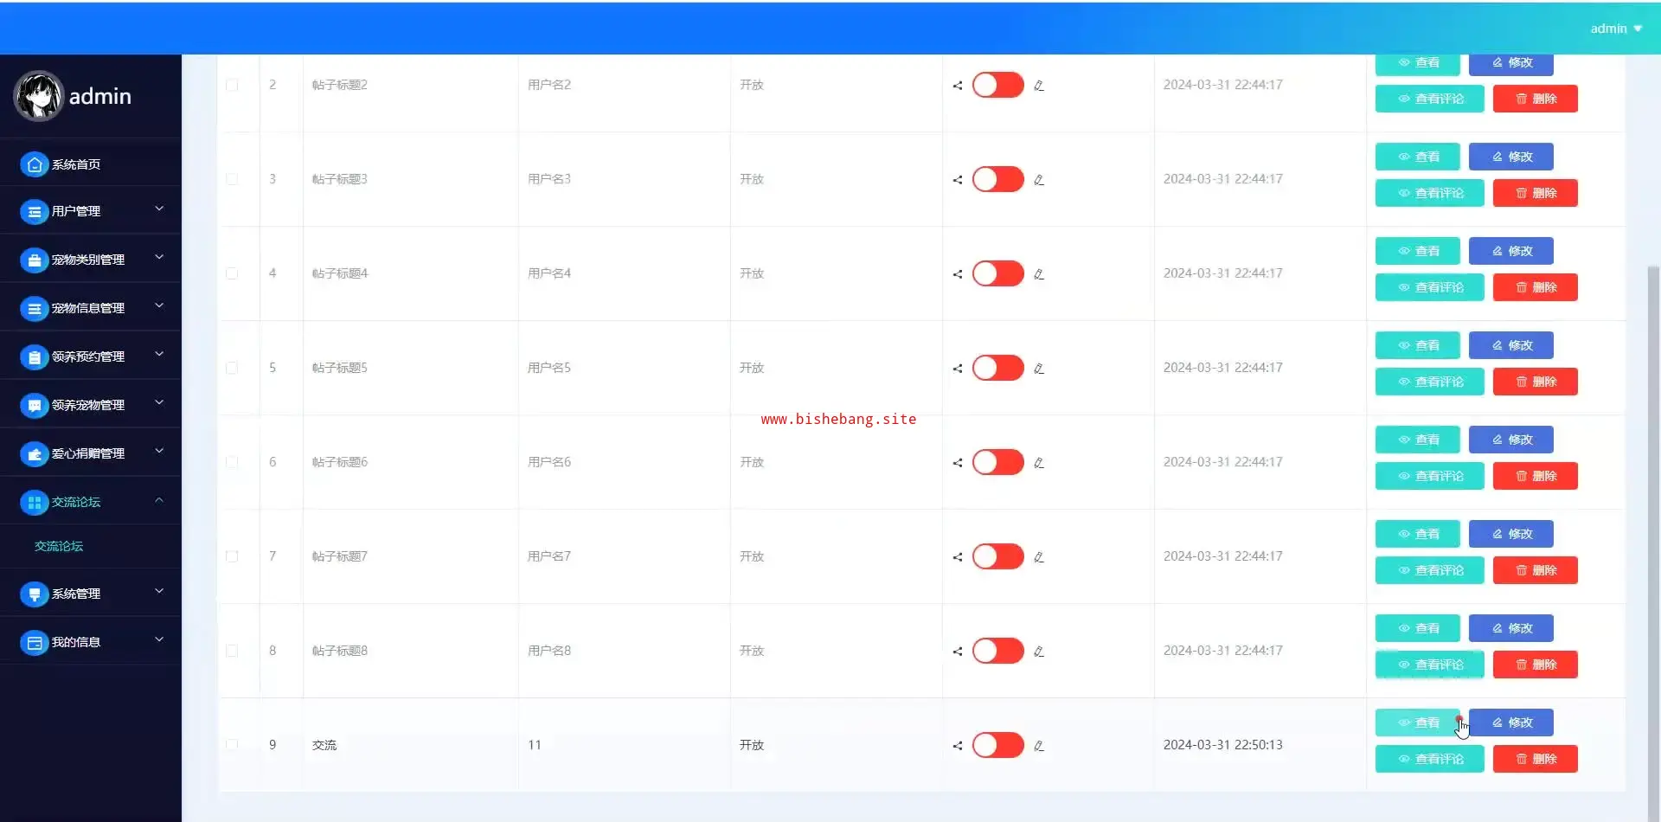Open the 我的信息 menu label
1661x822 pixels.
click(x=76, y=642)
